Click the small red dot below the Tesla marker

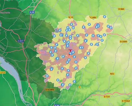point(69,55)
